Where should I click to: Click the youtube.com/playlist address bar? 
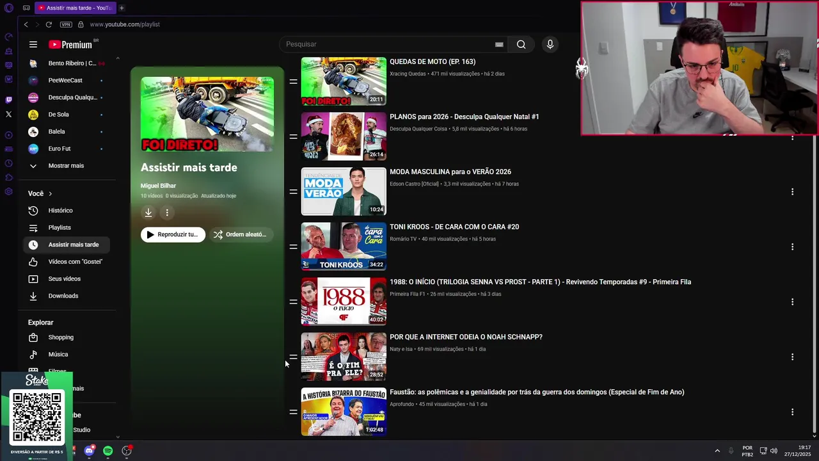[125, 24]
